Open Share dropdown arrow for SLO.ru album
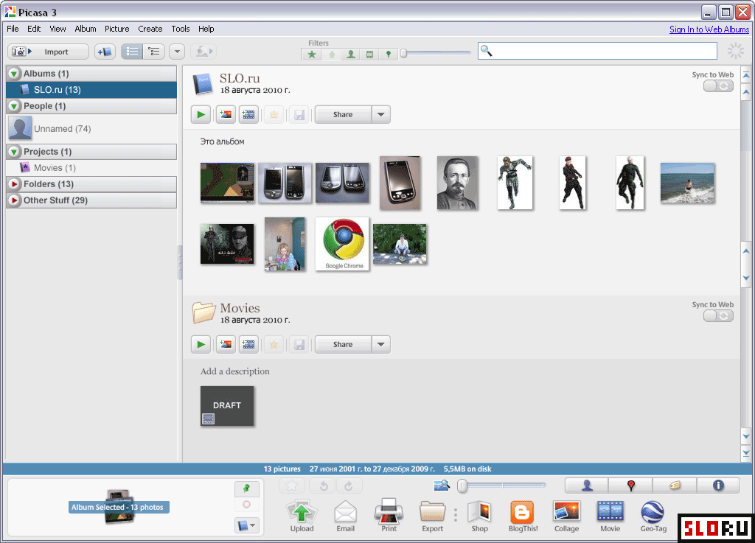Screen dimensions: 755x543 tap(381, 114)
